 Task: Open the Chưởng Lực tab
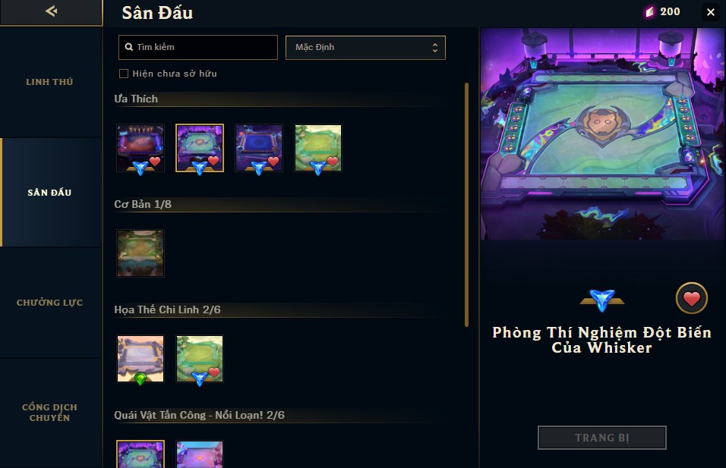(x=50, y=303)
